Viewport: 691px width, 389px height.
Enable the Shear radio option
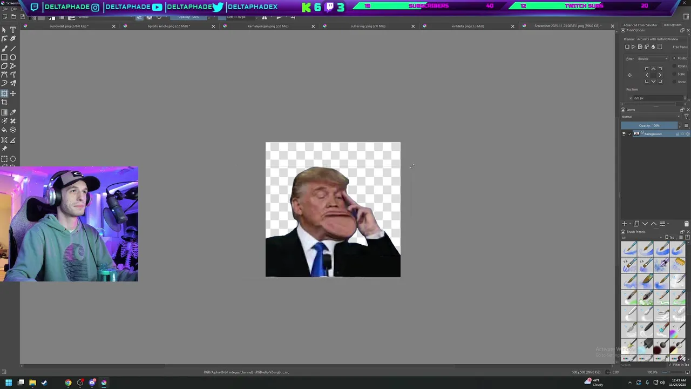click(x=674, y=82)
